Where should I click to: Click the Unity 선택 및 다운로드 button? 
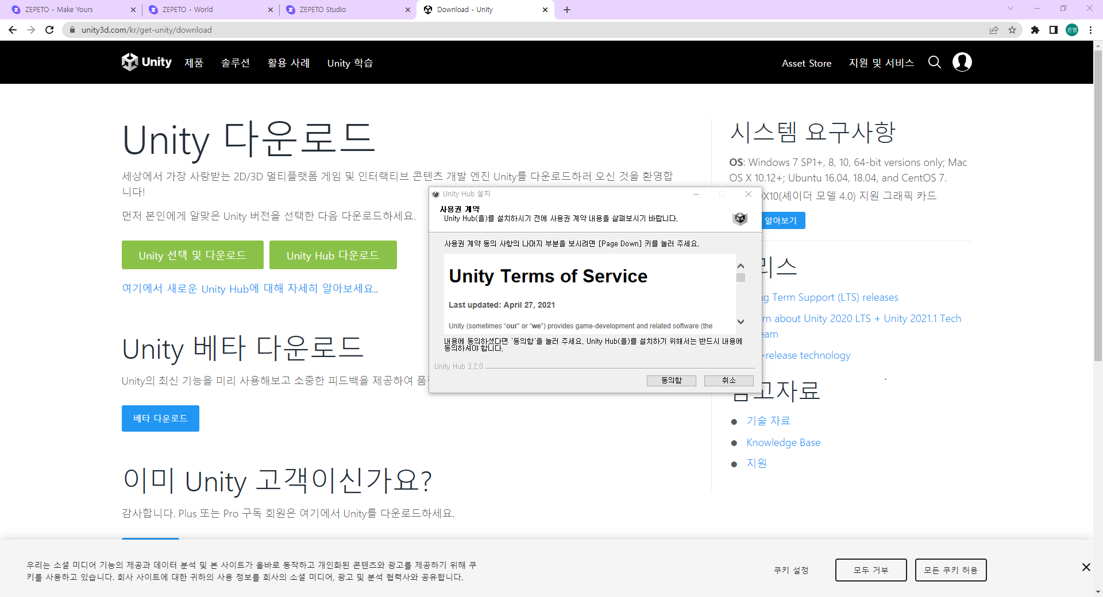pos(192,255)
